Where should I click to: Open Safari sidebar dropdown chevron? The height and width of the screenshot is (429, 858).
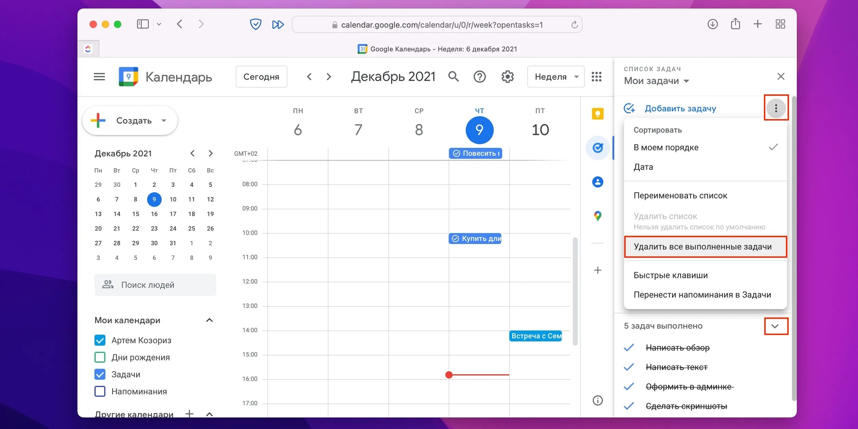pyautogui.click(x=159, y=24)
